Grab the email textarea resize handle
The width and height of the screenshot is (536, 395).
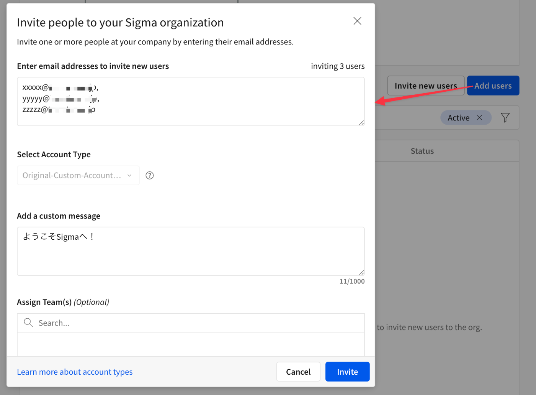[x=361, y=123]
